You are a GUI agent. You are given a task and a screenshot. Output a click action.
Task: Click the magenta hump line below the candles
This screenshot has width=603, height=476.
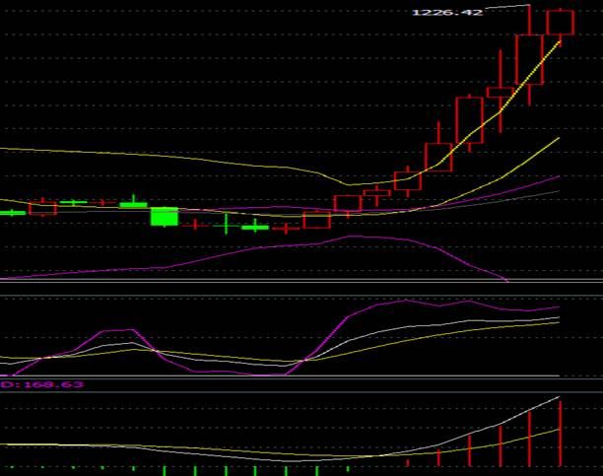point(355,238)
